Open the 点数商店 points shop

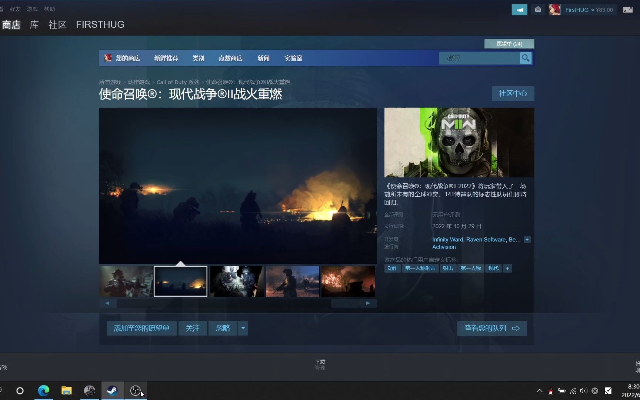pos(230,58)
